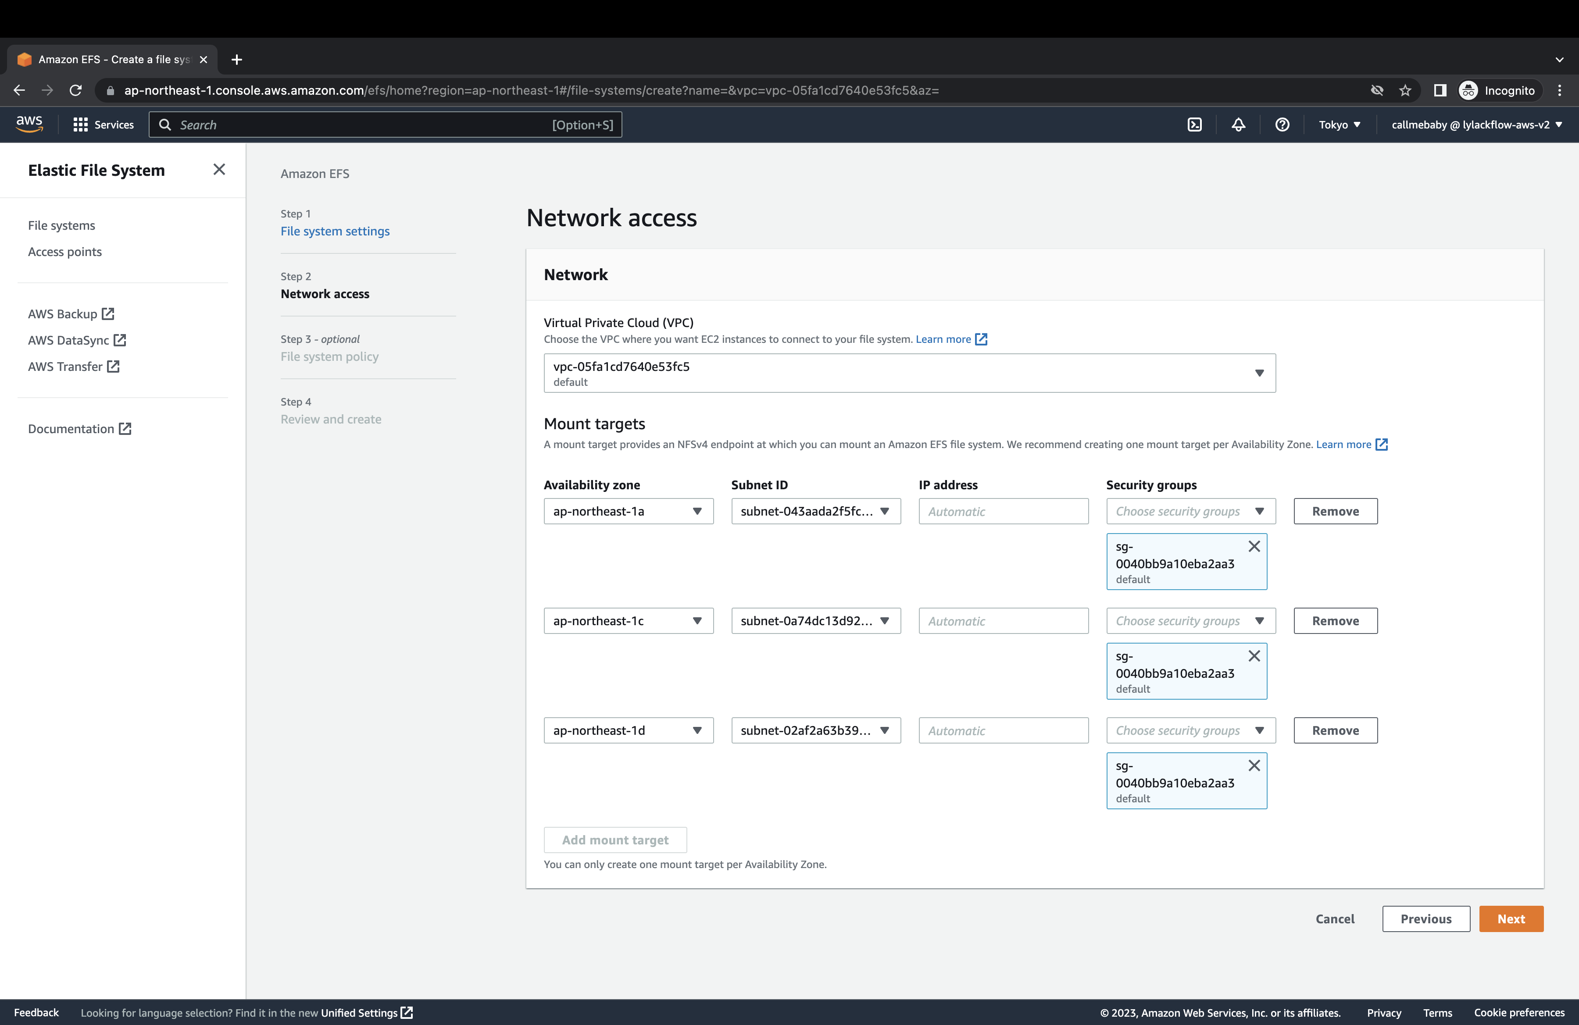Image resolution: width=1579 pixels, height=1025 pixels.
Task: Click the Amazon EFS breadcrumb
Action: 314,174
